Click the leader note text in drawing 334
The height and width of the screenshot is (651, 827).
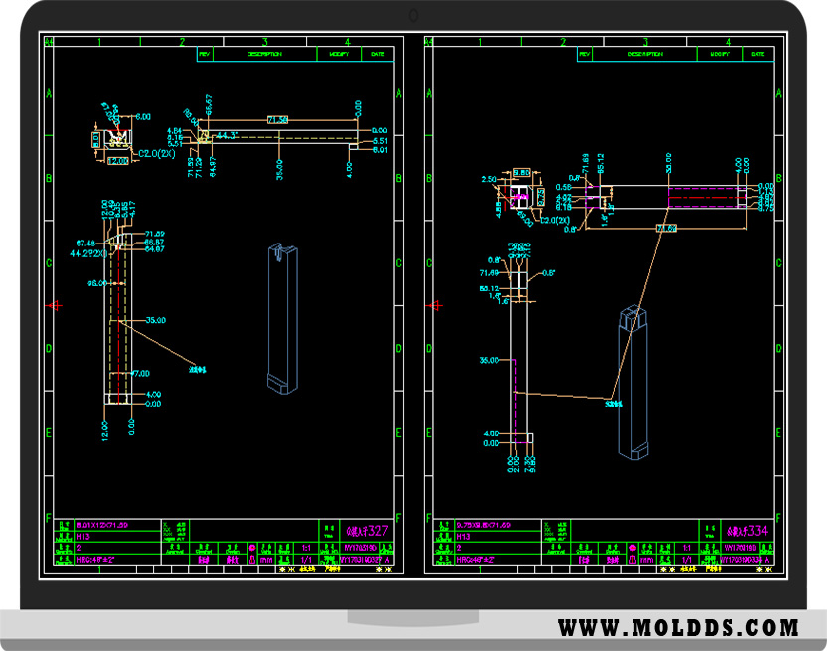click(x=614, y=405)
